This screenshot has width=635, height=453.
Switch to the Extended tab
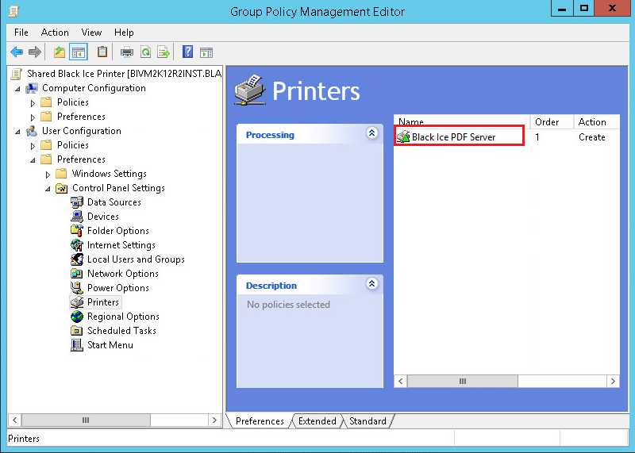pos(317,421)
